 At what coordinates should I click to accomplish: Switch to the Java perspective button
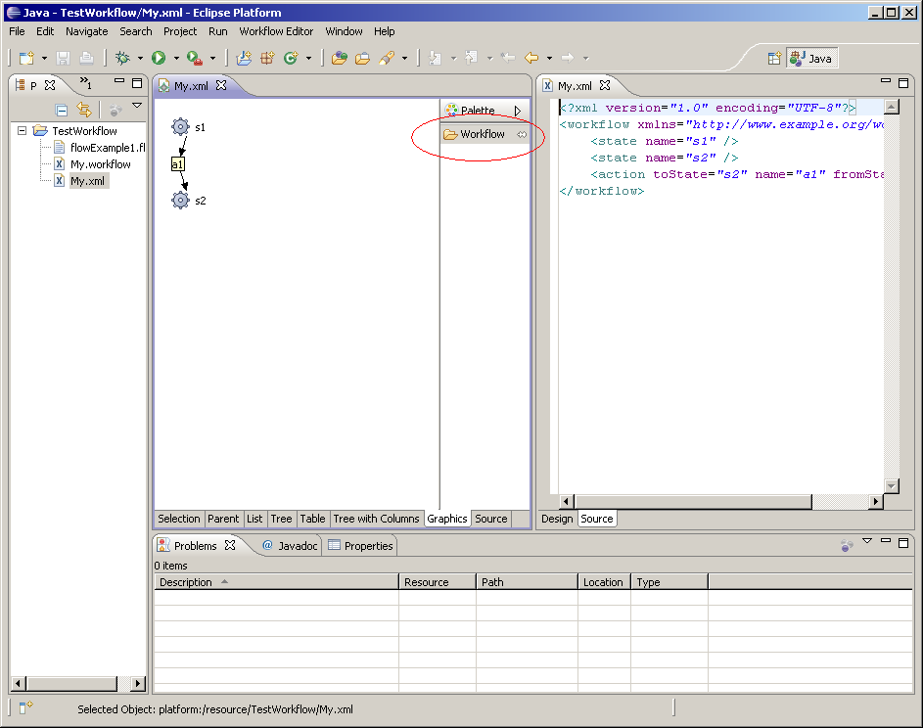click(x=811, y=59)
